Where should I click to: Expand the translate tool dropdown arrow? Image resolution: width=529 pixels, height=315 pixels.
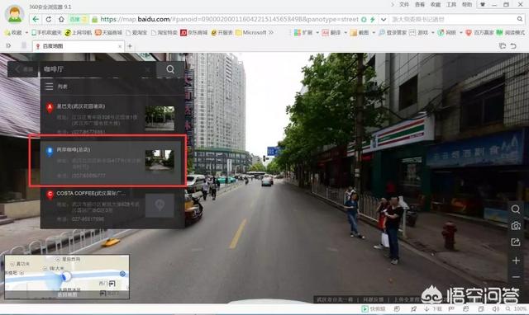point(346,33)
